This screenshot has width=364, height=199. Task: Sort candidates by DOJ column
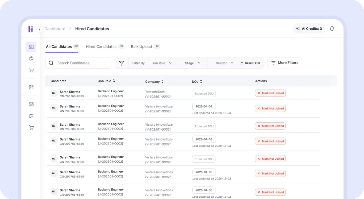[200, 81]
